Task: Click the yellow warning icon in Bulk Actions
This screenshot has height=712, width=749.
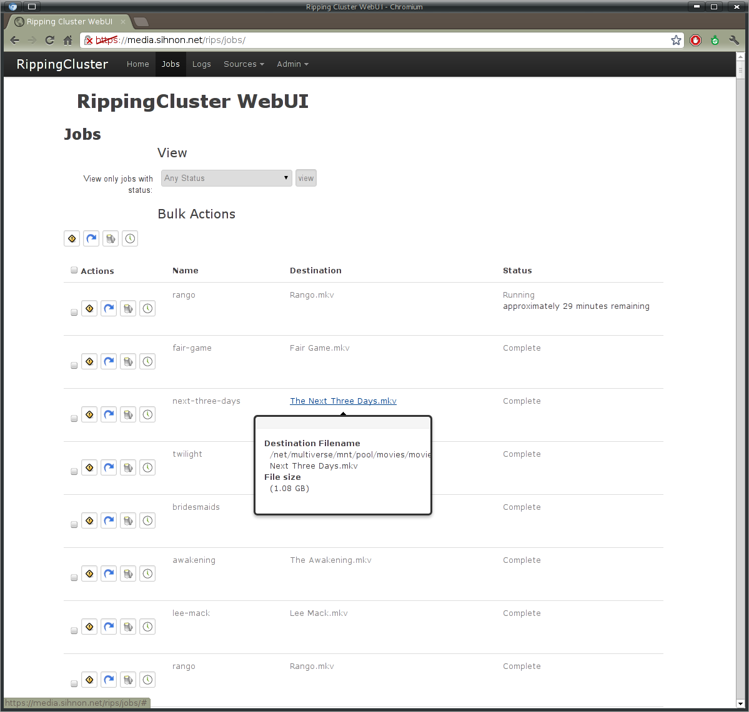Action: click(x=72, y=238)
